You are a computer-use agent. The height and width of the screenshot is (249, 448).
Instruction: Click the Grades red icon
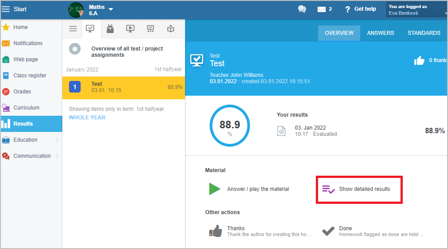pos(6,92)
